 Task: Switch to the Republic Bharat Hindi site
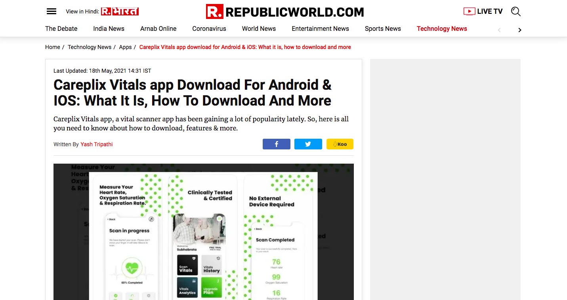click(x=120, y=11)
